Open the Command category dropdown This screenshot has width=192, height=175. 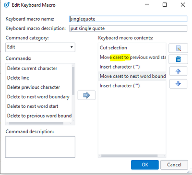coord(40,47)
